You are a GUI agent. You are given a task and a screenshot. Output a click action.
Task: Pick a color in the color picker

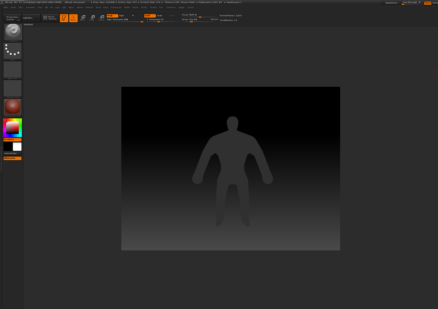12,127
